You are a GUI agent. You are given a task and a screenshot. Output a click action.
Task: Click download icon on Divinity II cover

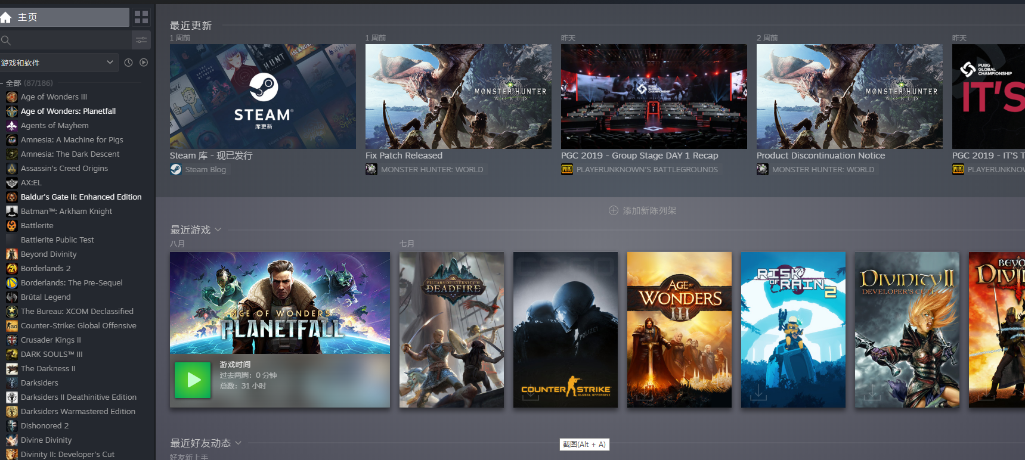(x=872, y=393)
